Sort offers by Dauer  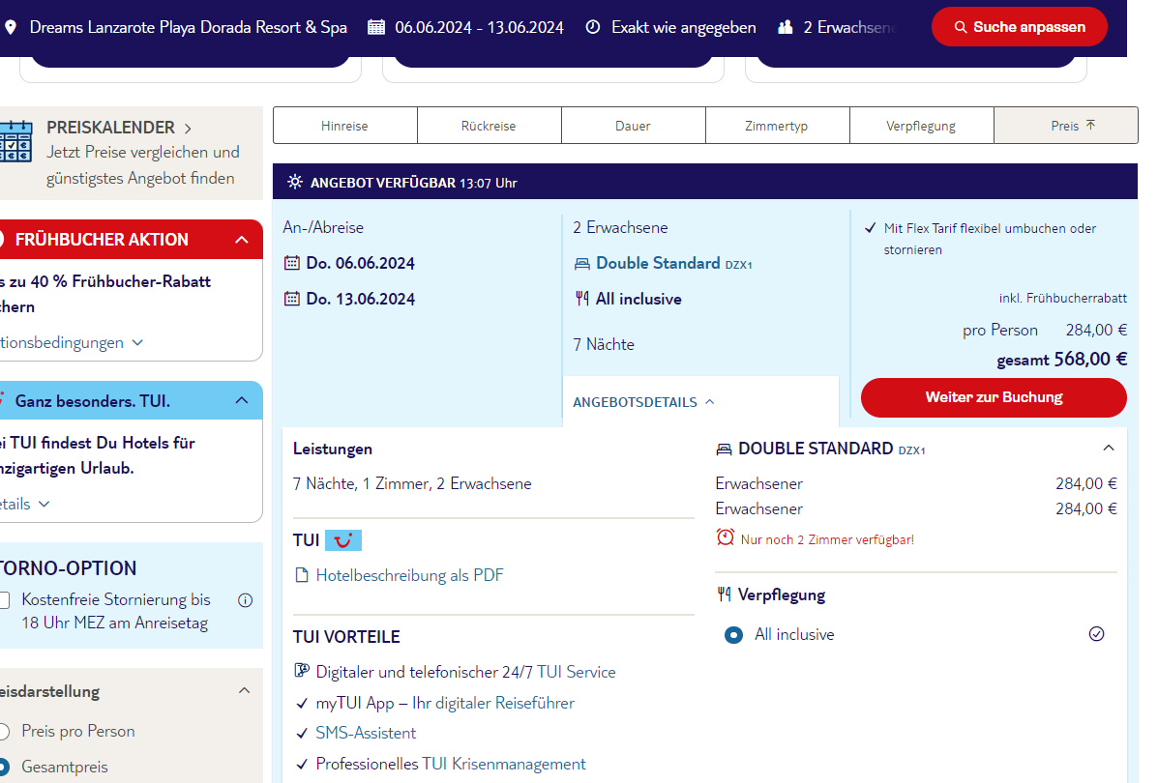coord(633,126)
